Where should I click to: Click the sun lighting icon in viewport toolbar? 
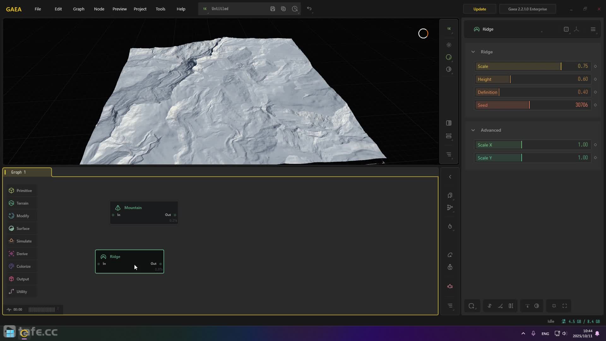click(449, 45)
